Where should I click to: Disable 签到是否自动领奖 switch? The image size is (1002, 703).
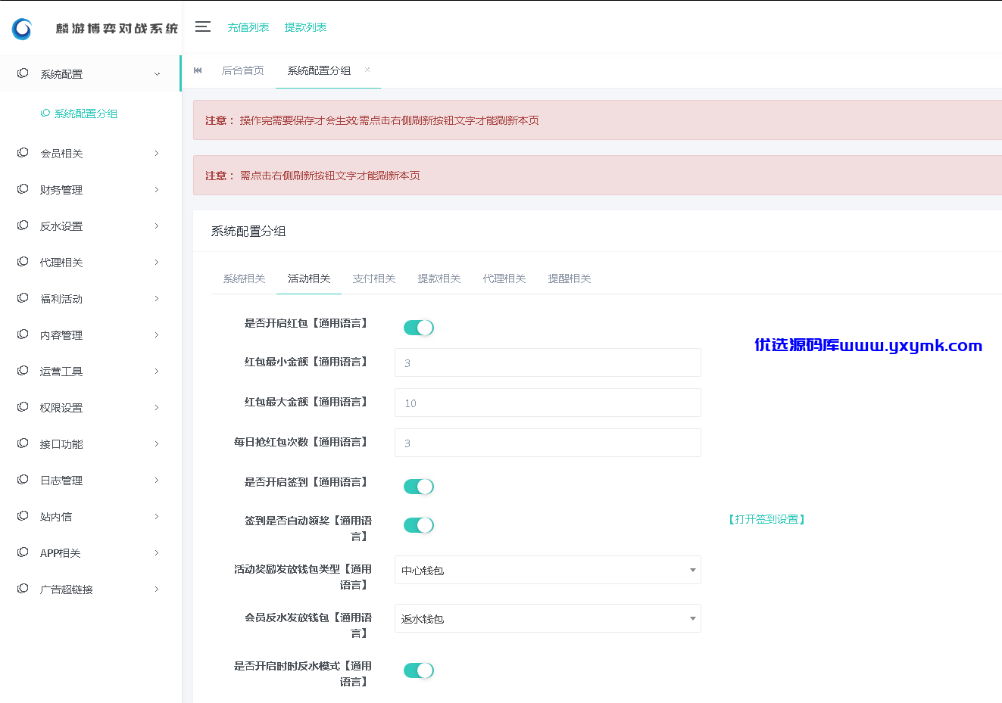(419, 525)
